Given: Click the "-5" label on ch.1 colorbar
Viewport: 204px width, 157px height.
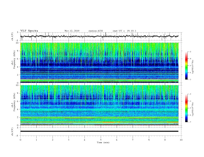Looking at the screenshot, I should (190, 66).
